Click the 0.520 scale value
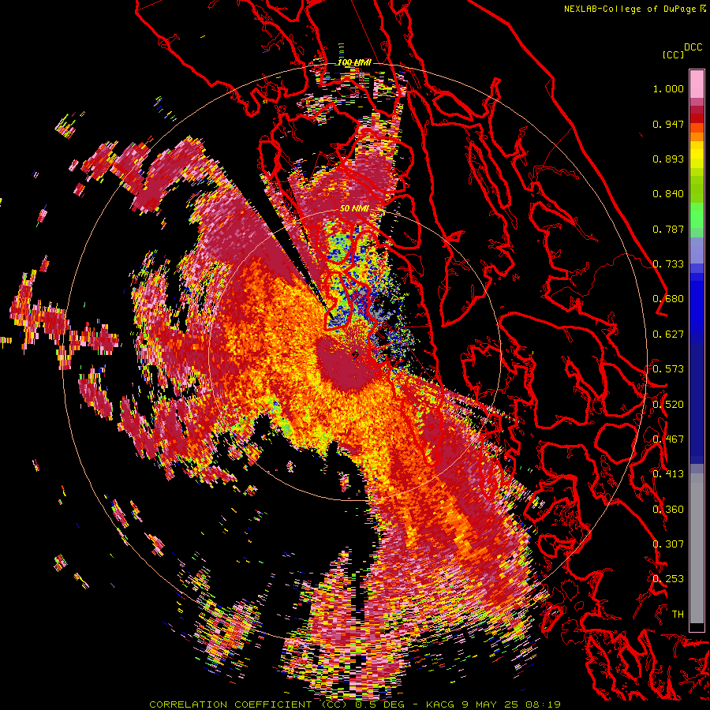The image size is (710, 710). (x=668, y=405)
